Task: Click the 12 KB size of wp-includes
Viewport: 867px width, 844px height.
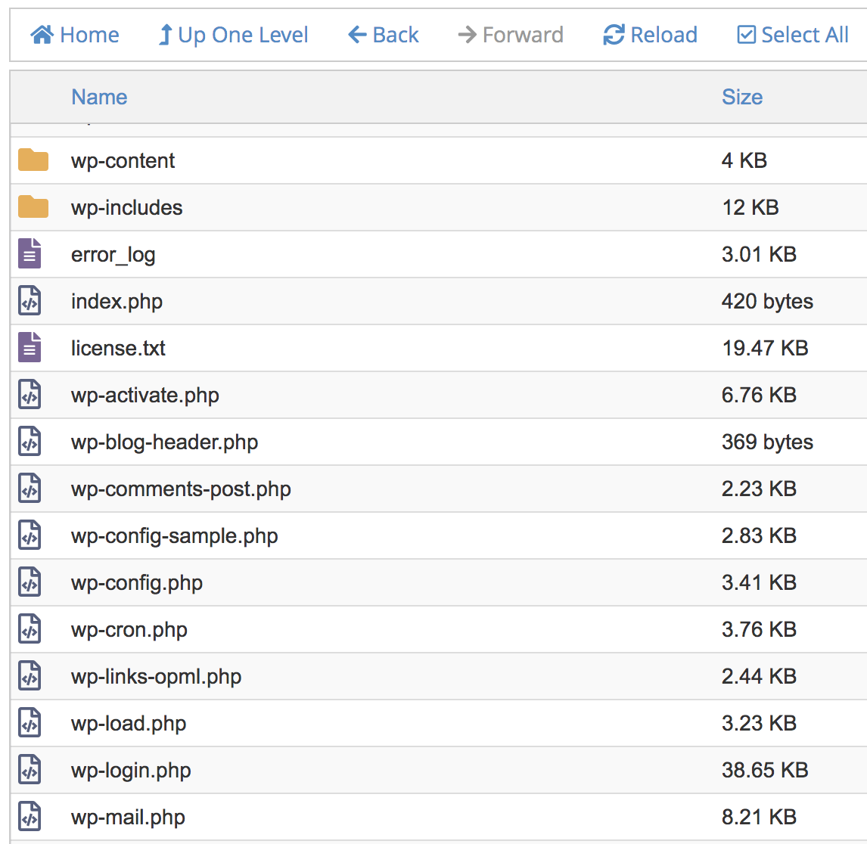Action: (x=750, y=207)
